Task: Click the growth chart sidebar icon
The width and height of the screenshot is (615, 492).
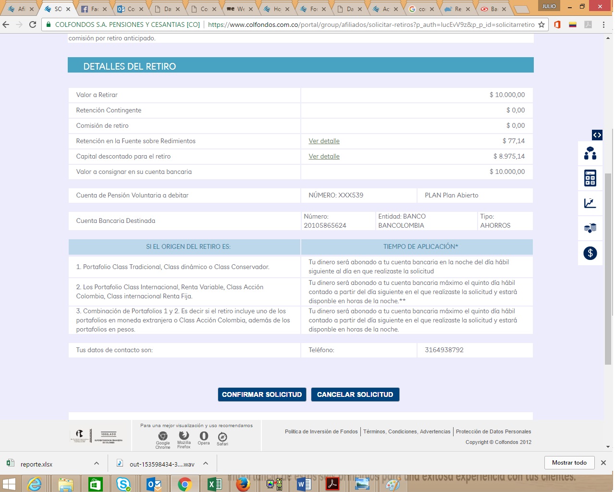Action: coord(590,203)
